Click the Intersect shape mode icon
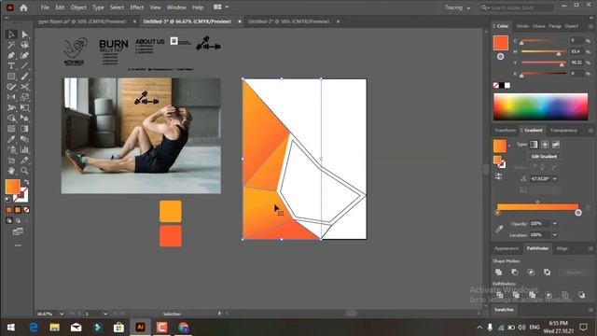Screen dimensions: 597x336 pos(531,272)
